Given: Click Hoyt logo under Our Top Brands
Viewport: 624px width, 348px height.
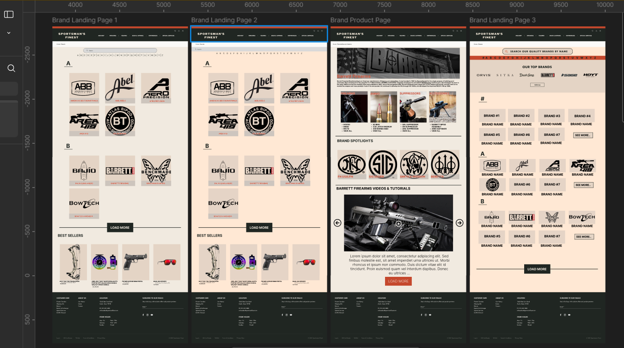Looking at the screenshot, I should pyautogui.click(x=590, y=75).
